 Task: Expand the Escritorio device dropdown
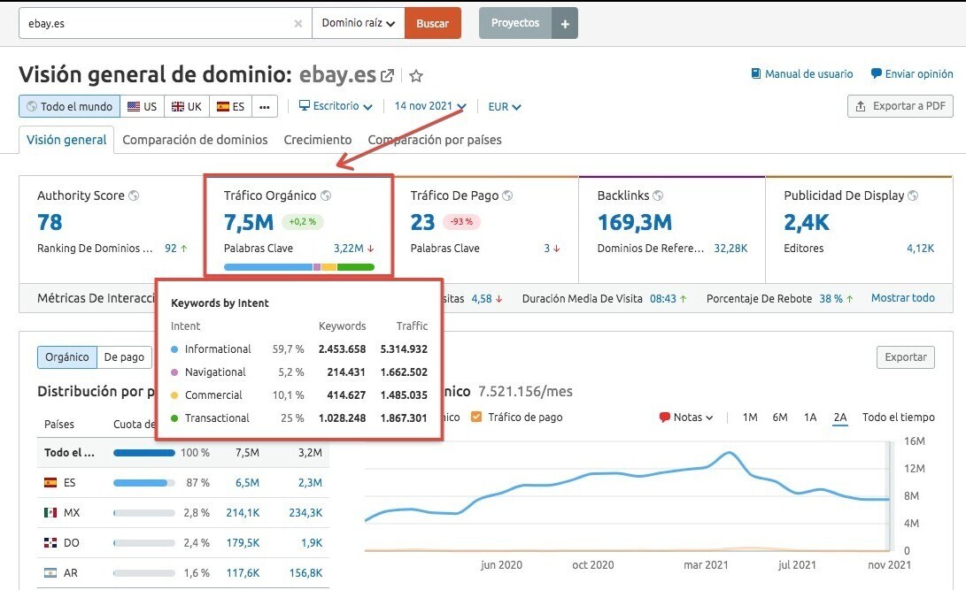336,106
